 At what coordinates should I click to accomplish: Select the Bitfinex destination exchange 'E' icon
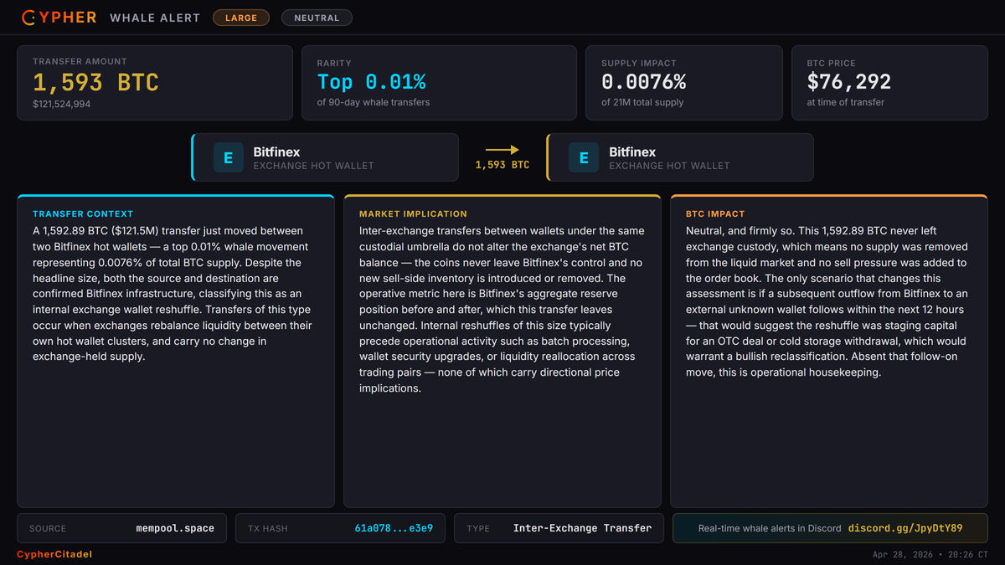click(583, 157)
